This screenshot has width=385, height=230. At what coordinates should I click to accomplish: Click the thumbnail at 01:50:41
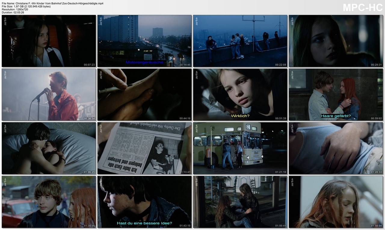(x=240, y=202)
